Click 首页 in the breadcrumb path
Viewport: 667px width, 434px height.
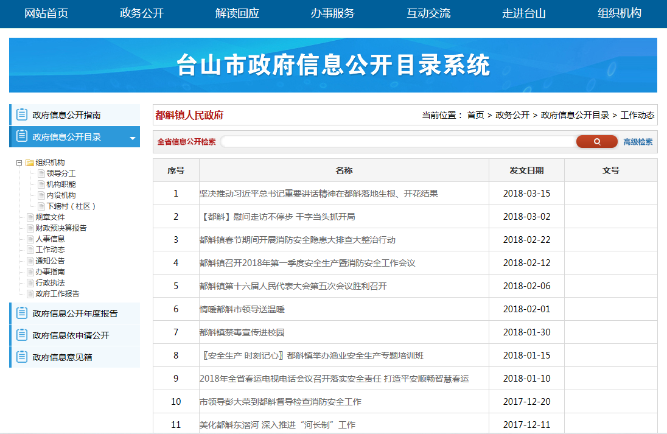point(475,115)
